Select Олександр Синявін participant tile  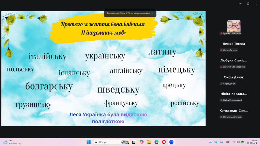click(x=234, y=113)
